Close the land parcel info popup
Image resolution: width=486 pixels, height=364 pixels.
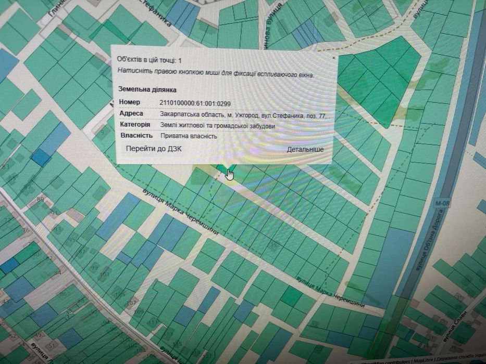tap(333, 58)
